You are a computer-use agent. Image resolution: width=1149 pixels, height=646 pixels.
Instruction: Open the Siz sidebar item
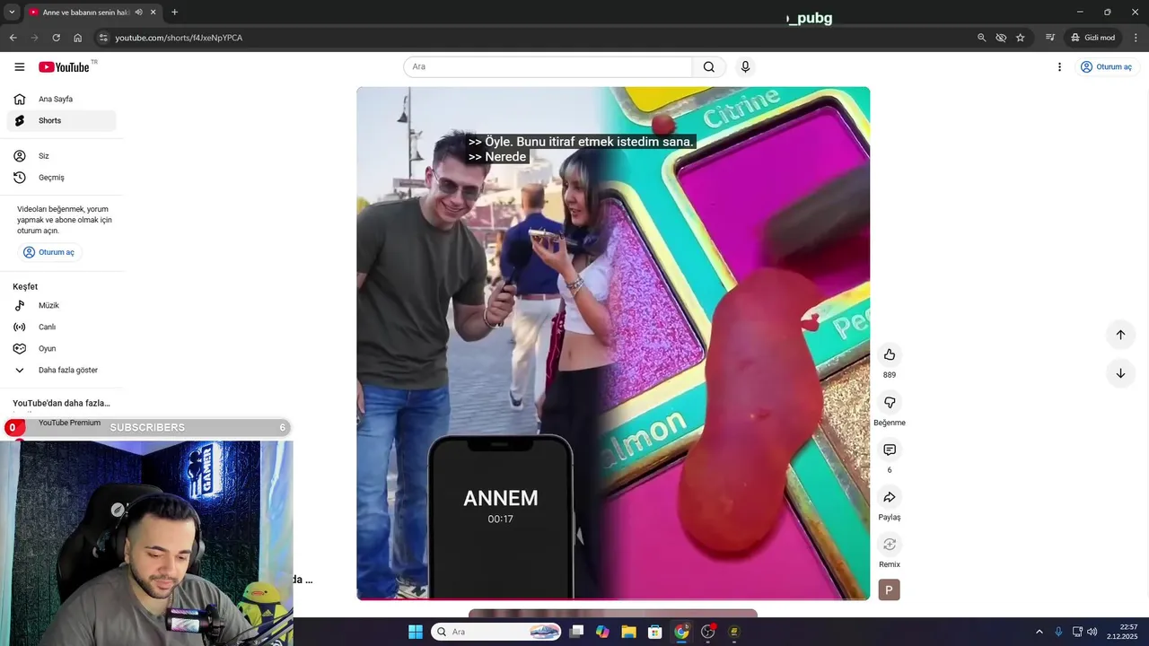coord(61,156)
